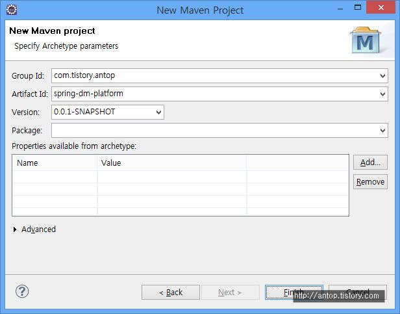Minimize the New Maven Project window
The width and height of the screenshot is (400, 314).
click(x=340, y=8)
